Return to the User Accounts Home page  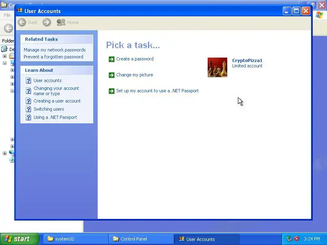point(67,22)
